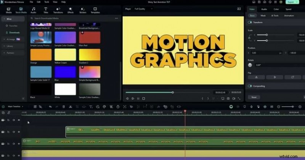Open the Templates library

coord(95,10)
